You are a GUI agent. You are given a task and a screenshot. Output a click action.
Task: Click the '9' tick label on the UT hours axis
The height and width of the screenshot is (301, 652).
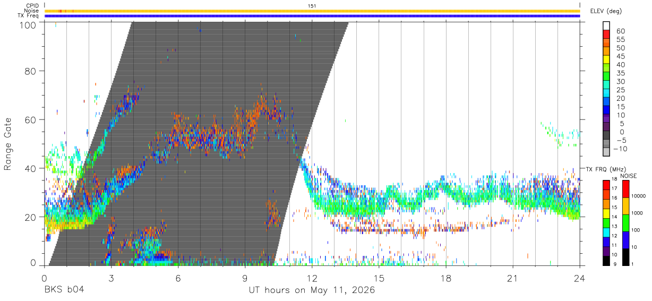tap(245, 278)
